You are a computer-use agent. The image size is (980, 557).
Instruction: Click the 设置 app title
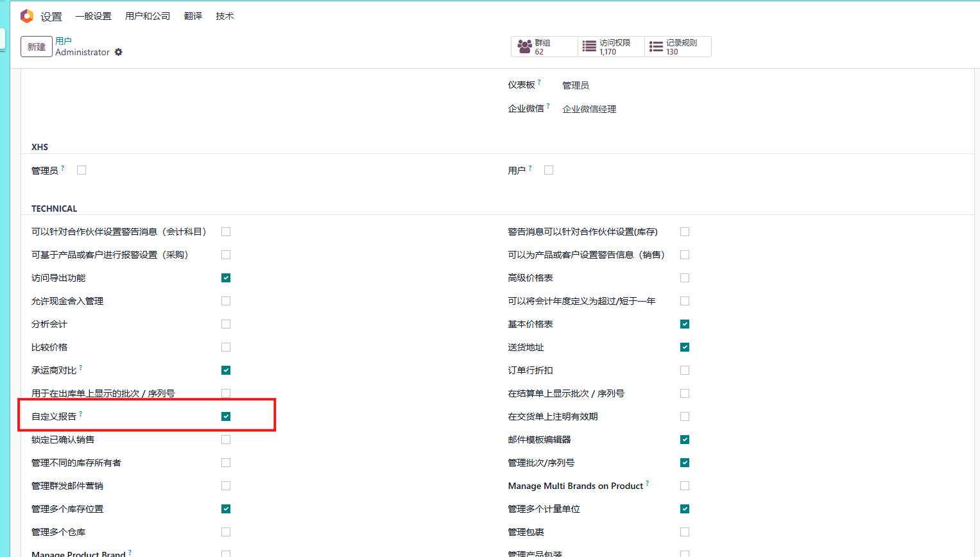pos(51,17)
